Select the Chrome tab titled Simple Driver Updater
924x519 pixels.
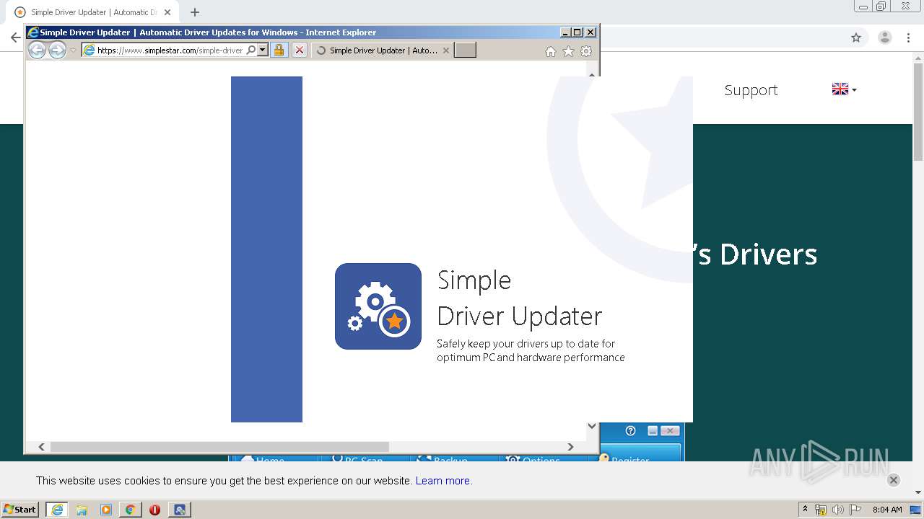click(x=92, y=12)
